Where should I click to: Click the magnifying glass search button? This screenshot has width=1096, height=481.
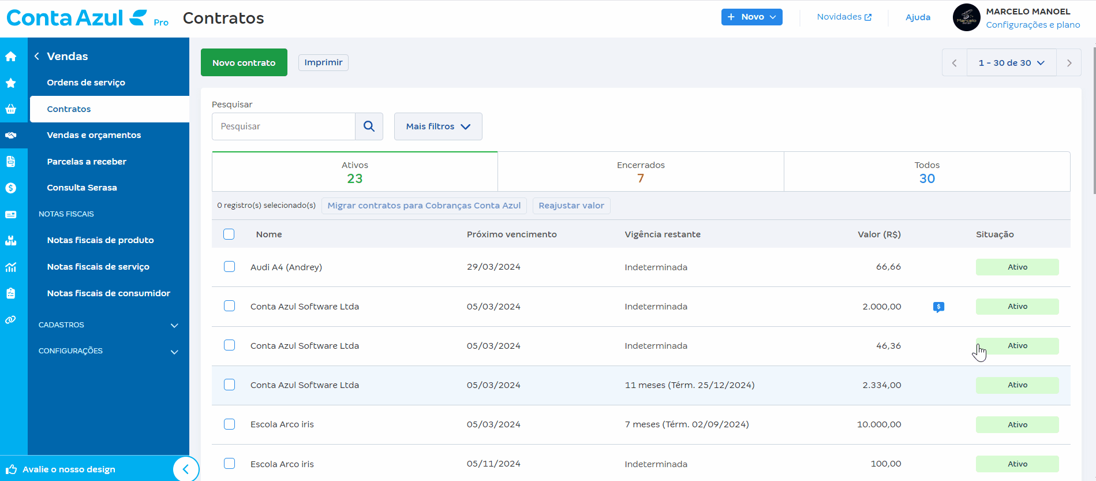[x=369, y=126]
